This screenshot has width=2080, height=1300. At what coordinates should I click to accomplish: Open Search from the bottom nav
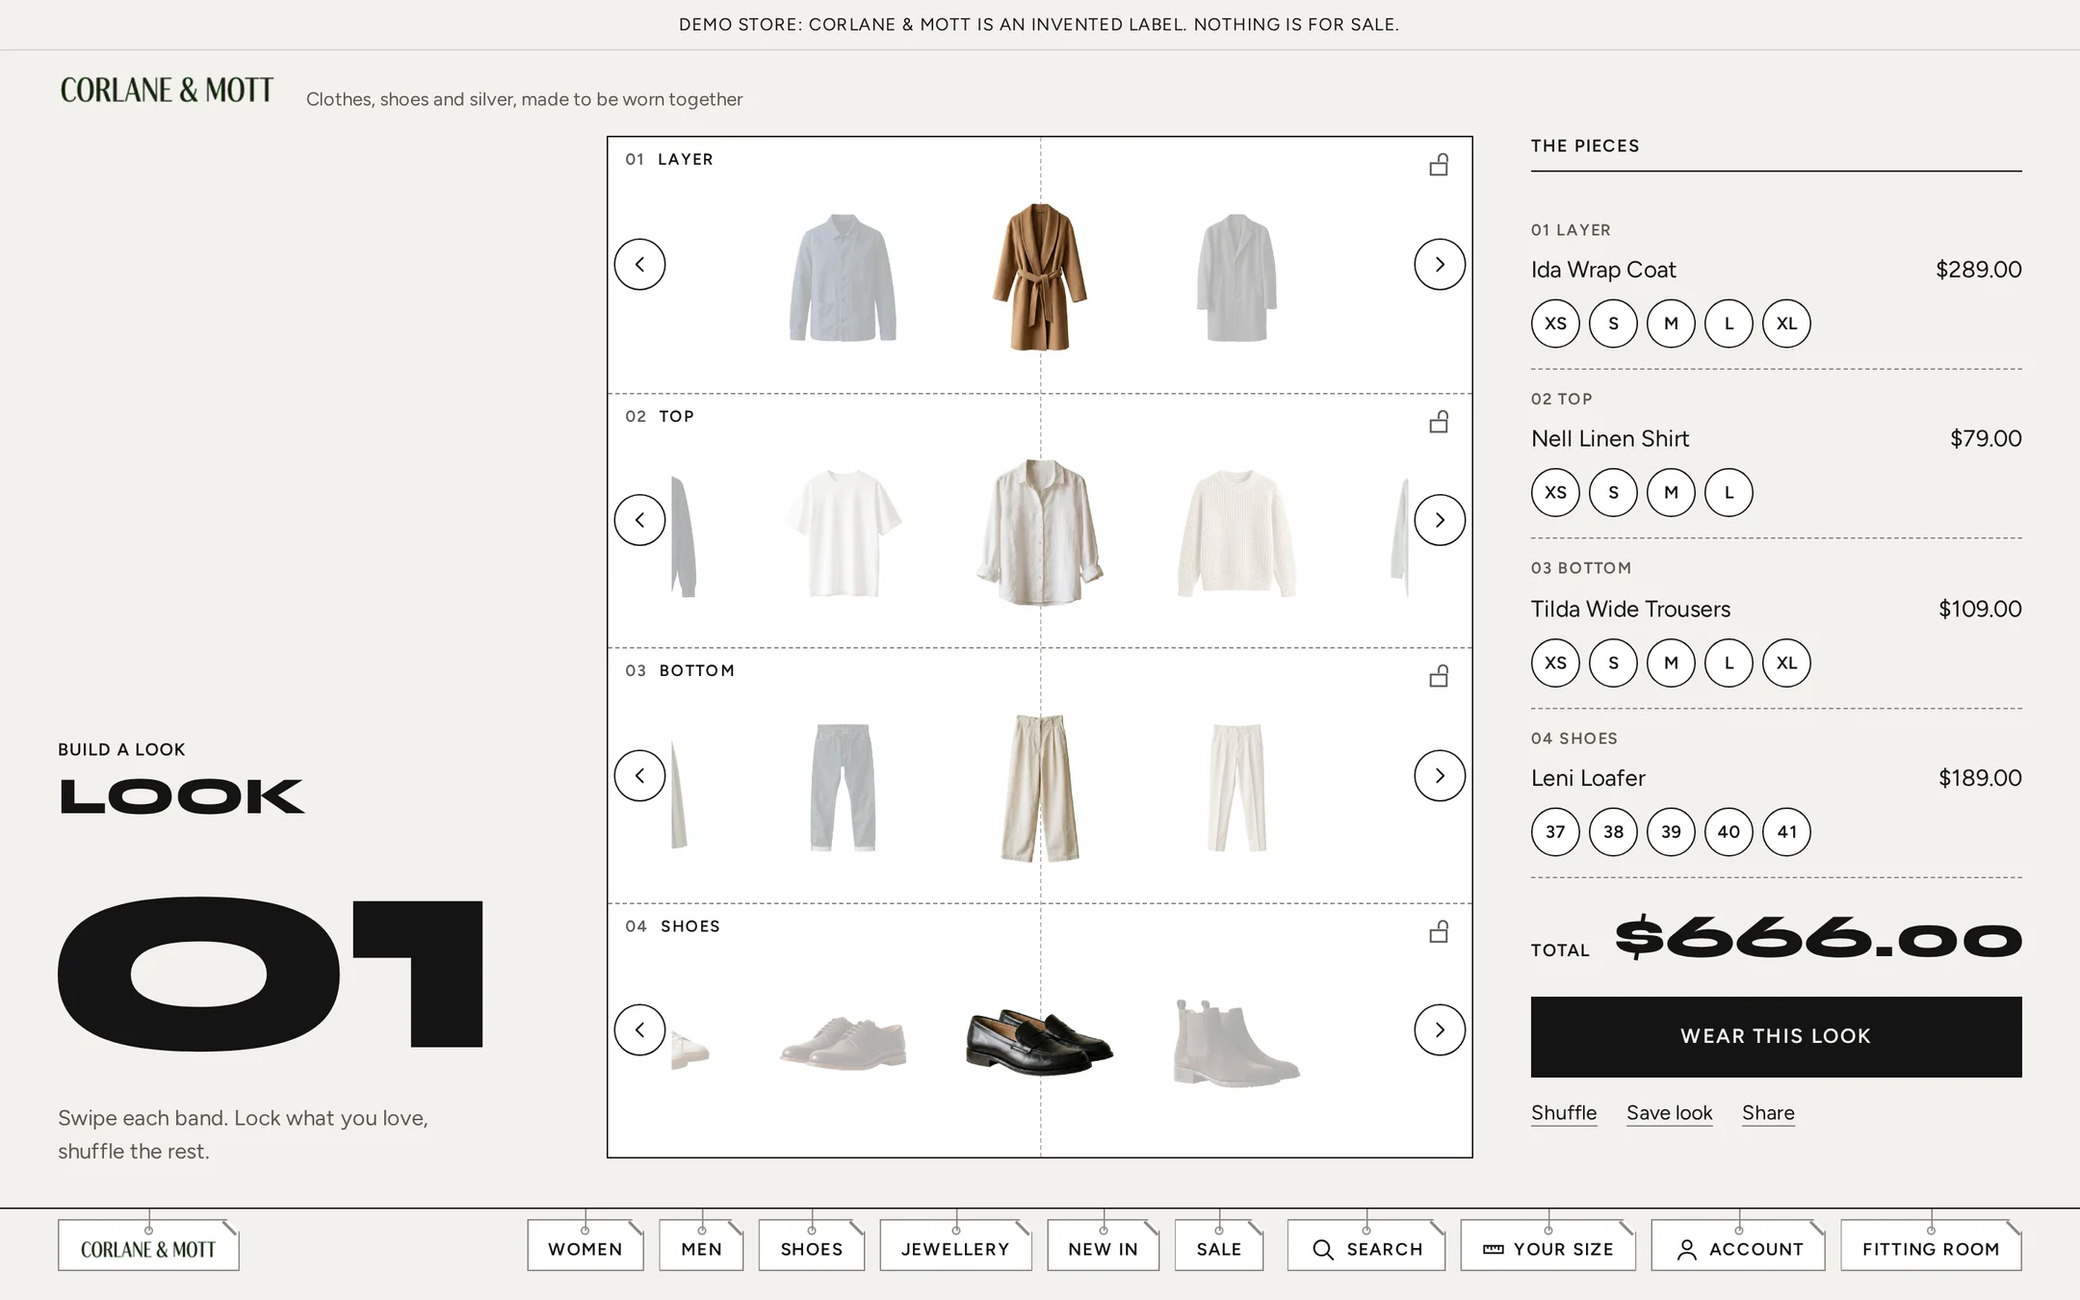(1365, 1246)
